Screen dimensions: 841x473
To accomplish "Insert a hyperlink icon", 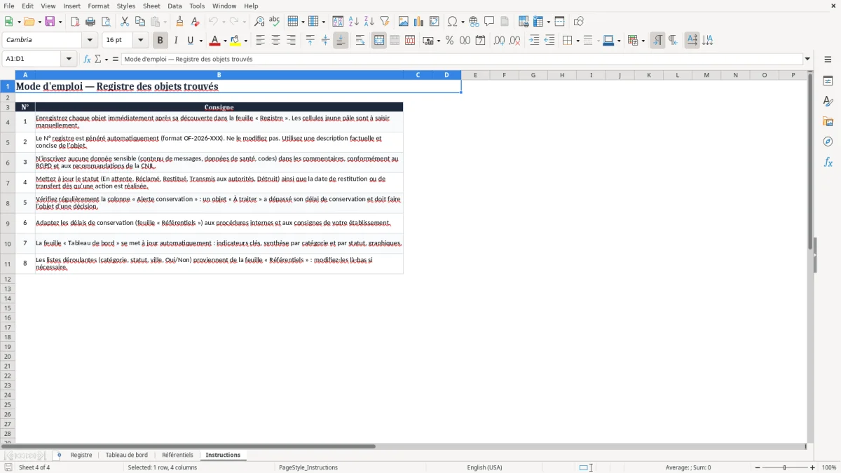I will [x=474, y=22].
